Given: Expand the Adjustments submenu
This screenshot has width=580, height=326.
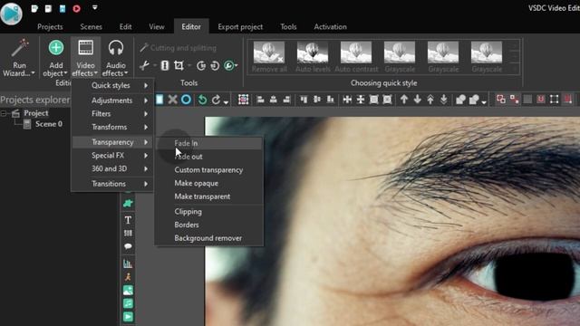Looking at the screenshot, I should click(112, 101).
